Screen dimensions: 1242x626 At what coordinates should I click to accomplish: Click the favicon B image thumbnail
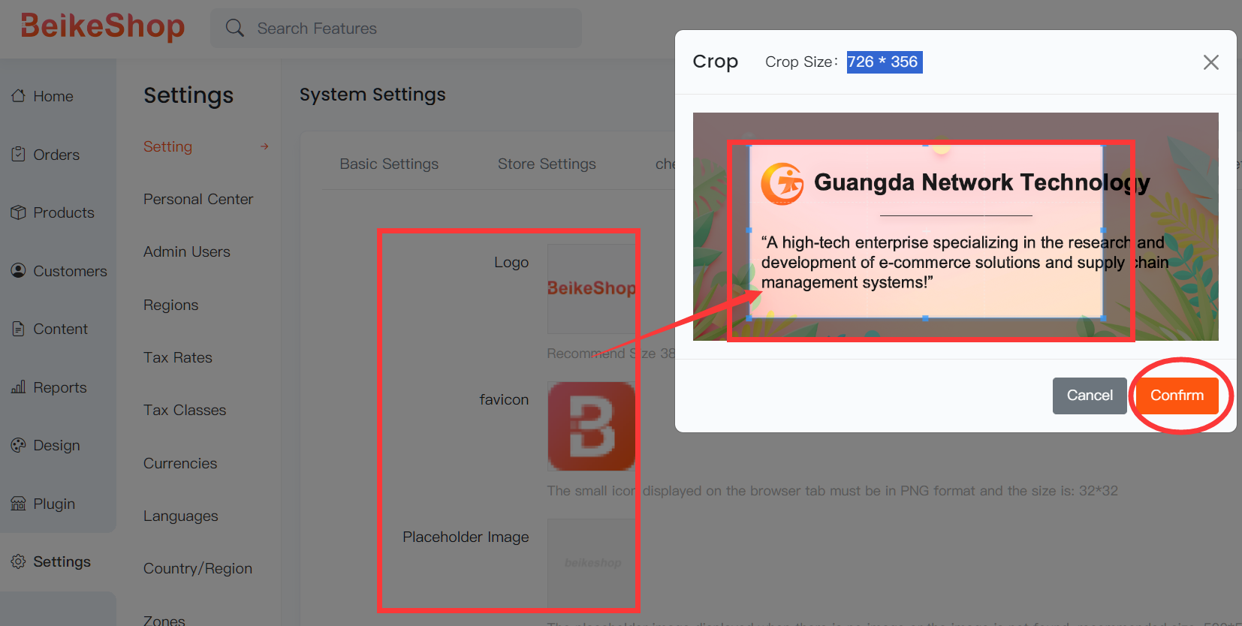592,426
